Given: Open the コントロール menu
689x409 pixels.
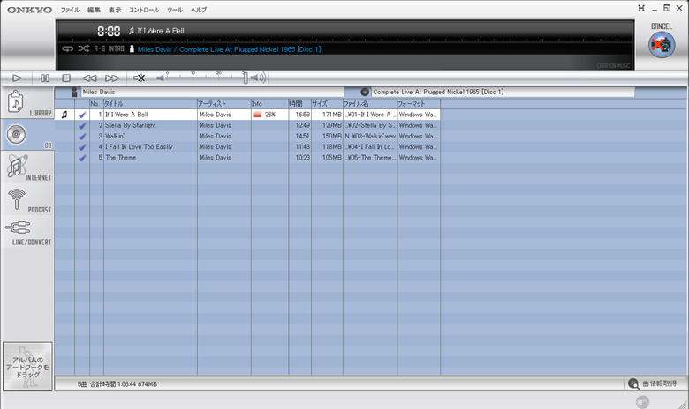Looking at the screenshot, I should coord(144,10).
